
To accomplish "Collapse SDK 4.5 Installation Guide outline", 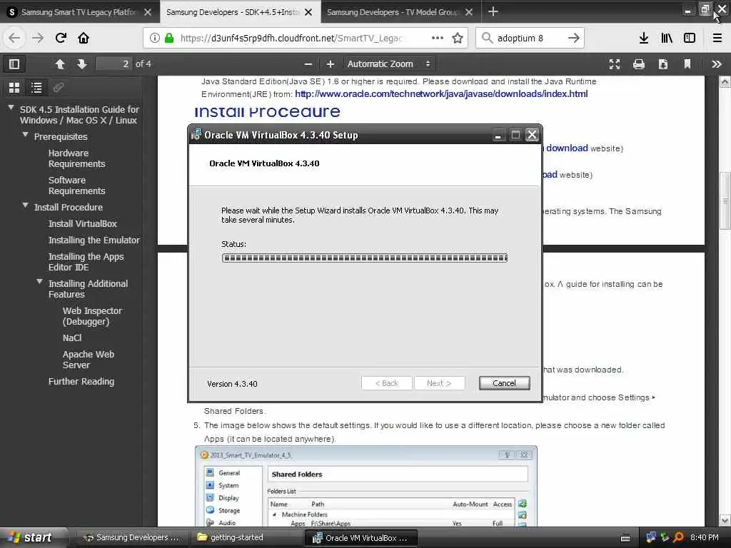I will (x=11, y=108).
